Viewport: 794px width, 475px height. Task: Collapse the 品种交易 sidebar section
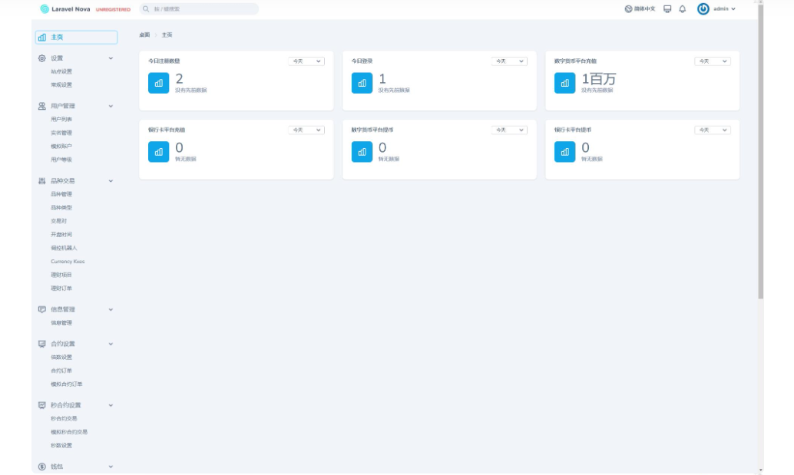[x=111, y=181]
